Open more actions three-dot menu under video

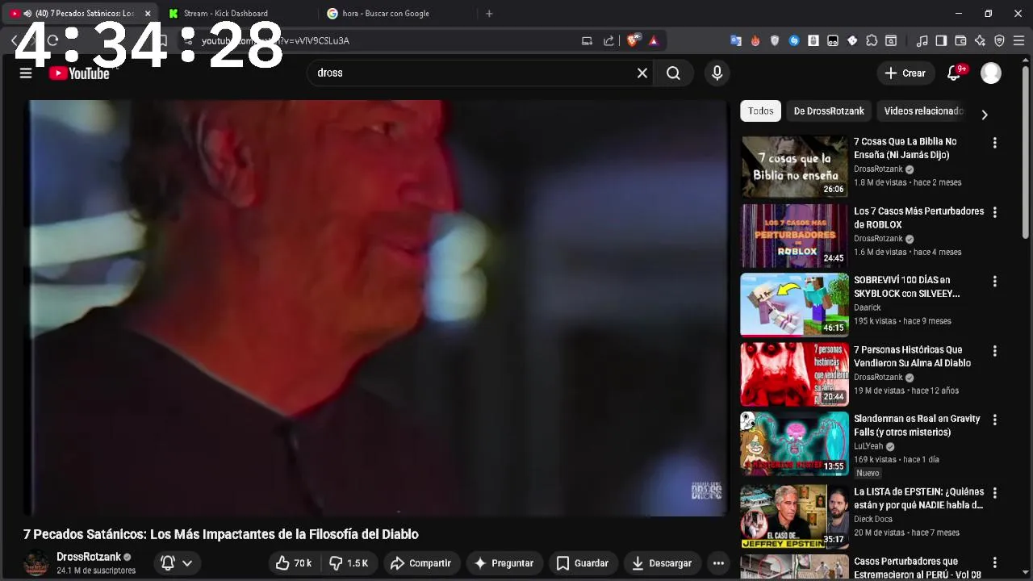tap(717, 563)
